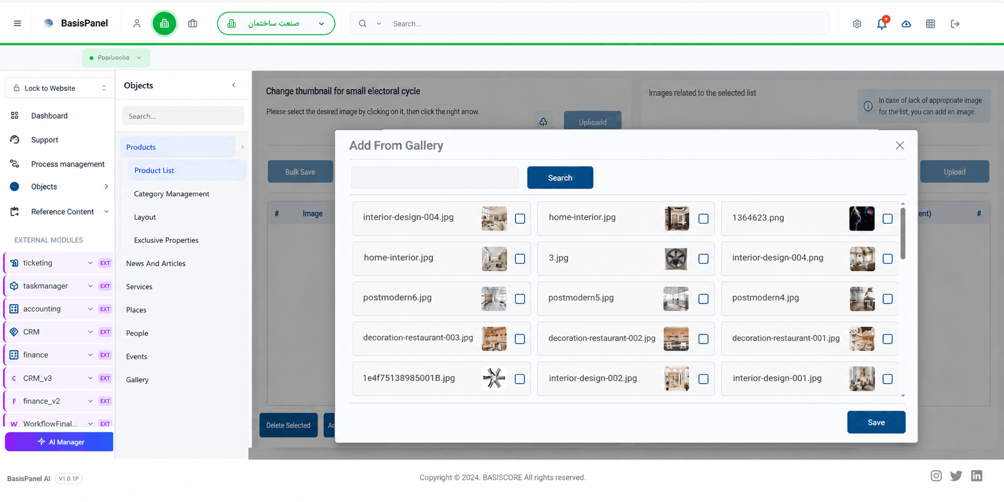Click the accounting module icon

click(x=14, y=309)
